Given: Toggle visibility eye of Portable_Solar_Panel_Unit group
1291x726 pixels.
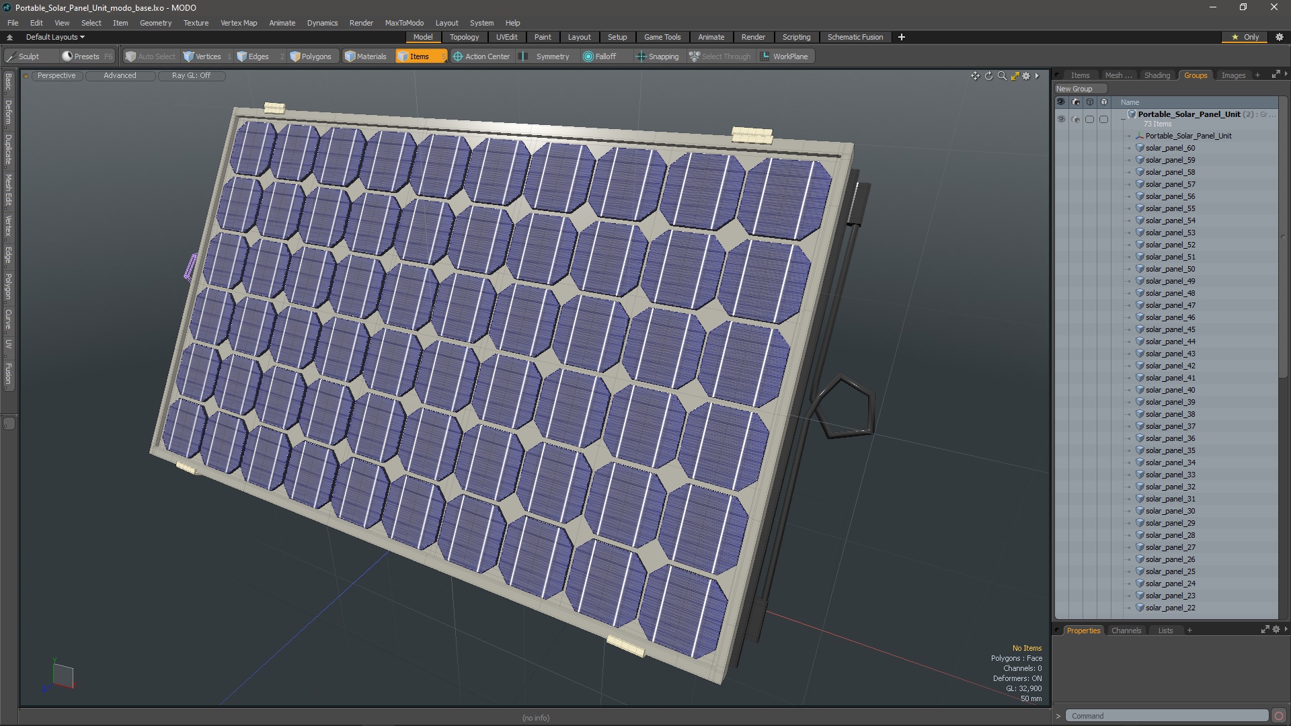Looking at the screenshot, I should click(x=1061, y=119).
